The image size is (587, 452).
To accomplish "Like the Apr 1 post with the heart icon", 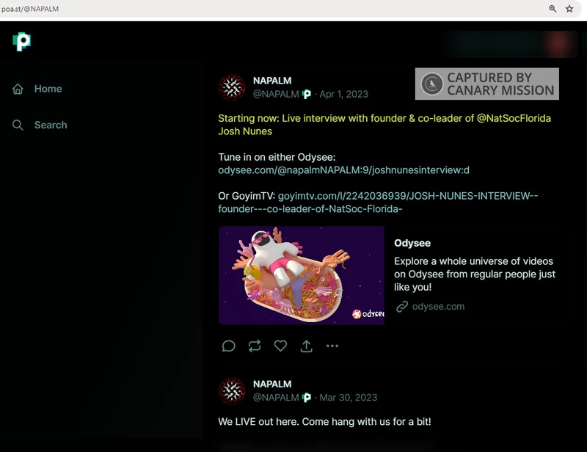I will click(x=280, y=346).
